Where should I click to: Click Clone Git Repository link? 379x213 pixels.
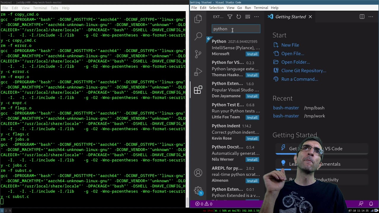pyautogui.click(x=303, y=70)
